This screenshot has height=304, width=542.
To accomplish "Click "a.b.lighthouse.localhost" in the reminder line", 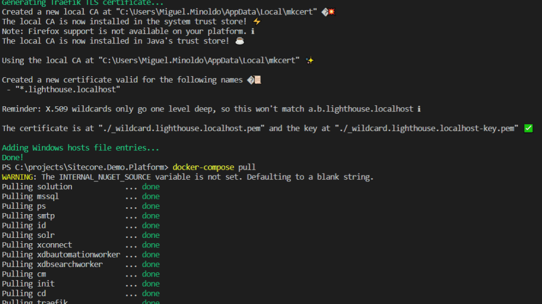I will pos(360,109).
